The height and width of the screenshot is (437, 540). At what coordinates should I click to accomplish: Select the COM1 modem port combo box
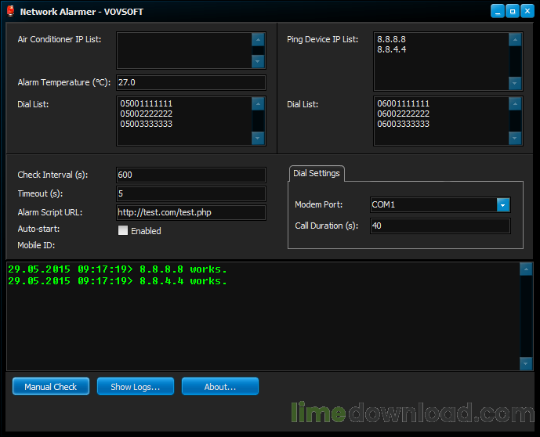pos(433,204)
